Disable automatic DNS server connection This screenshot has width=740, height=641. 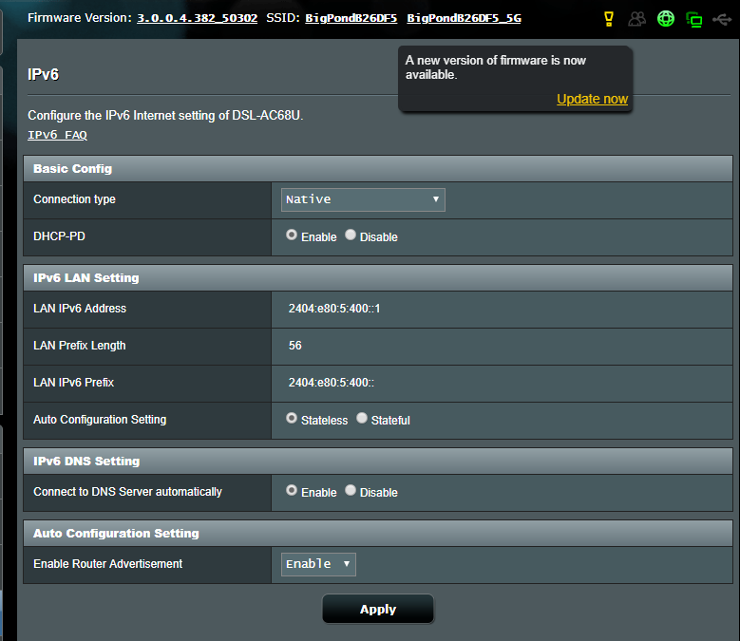pyautogui.click(x=351, y=491)
